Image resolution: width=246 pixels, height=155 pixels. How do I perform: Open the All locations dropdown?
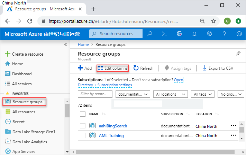click(x=171, y=94)
